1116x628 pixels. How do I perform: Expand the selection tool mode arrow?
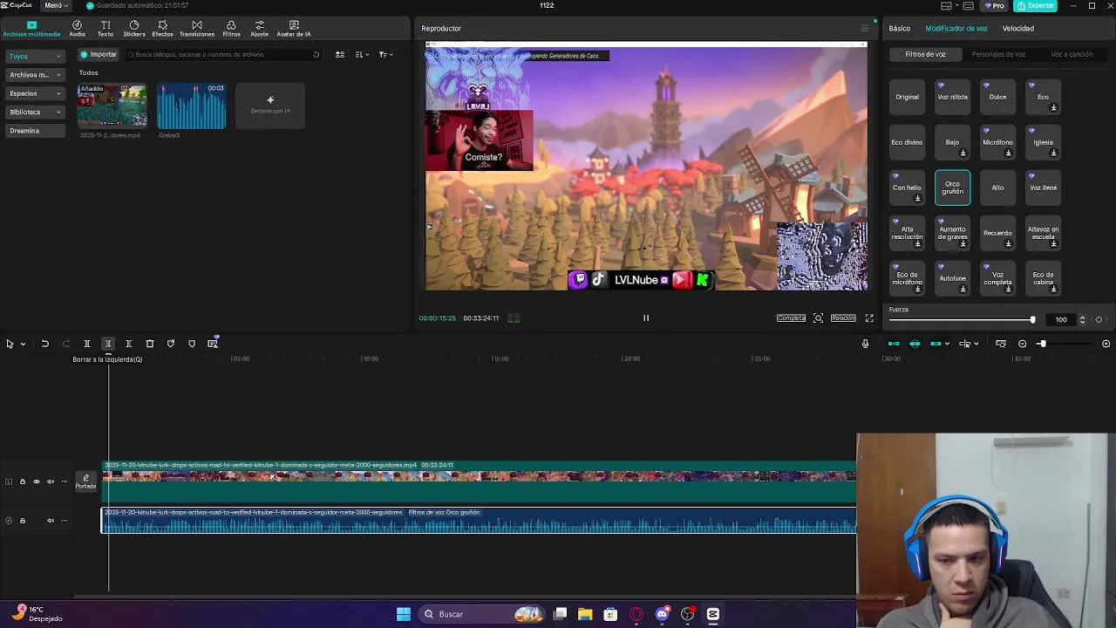pyautogui.click(x=23, y=344)
